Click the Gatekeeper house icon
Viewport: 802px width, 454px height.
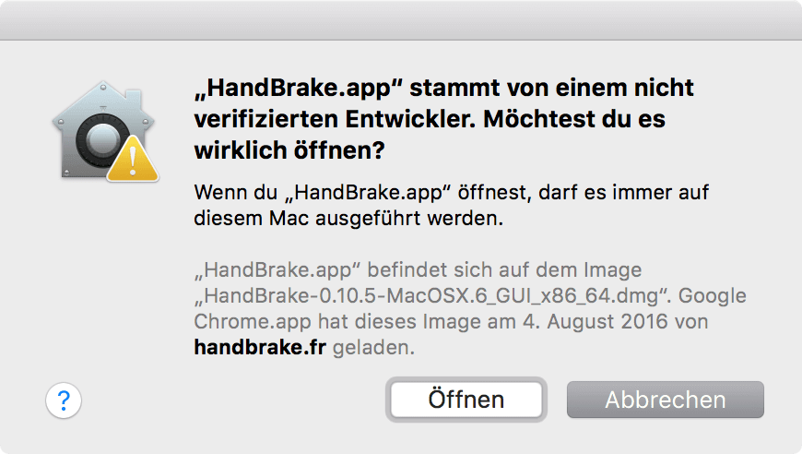click(x=104, y=130)
